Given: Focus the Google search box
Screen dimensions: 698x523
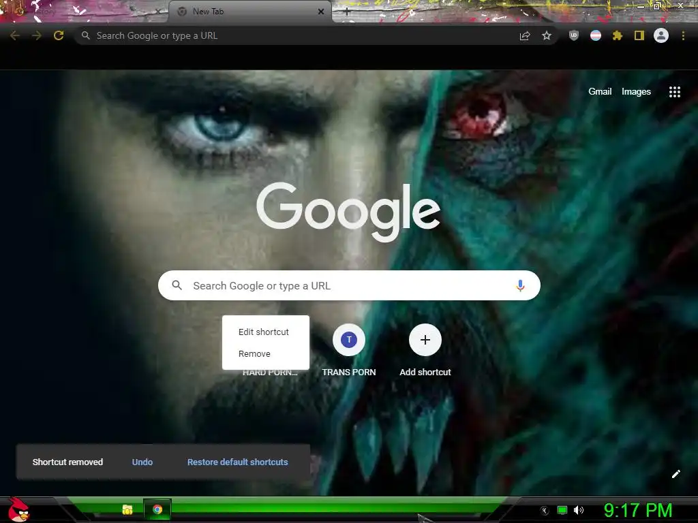Looking at the screenshot, I should coord(349,285).
